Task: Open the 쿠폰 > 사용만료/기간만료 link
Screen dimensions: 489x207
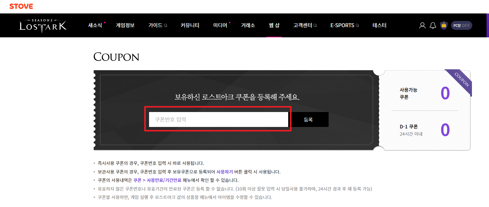Action: coord(157,180)
